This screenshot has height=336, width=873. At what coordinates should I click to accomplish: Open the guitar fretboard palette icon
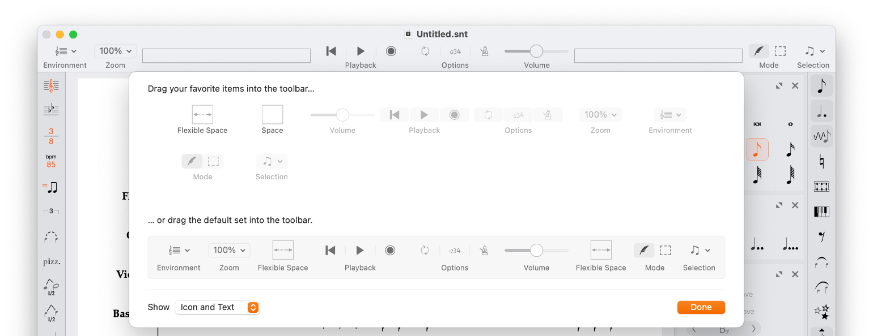[x=821, y=186]
